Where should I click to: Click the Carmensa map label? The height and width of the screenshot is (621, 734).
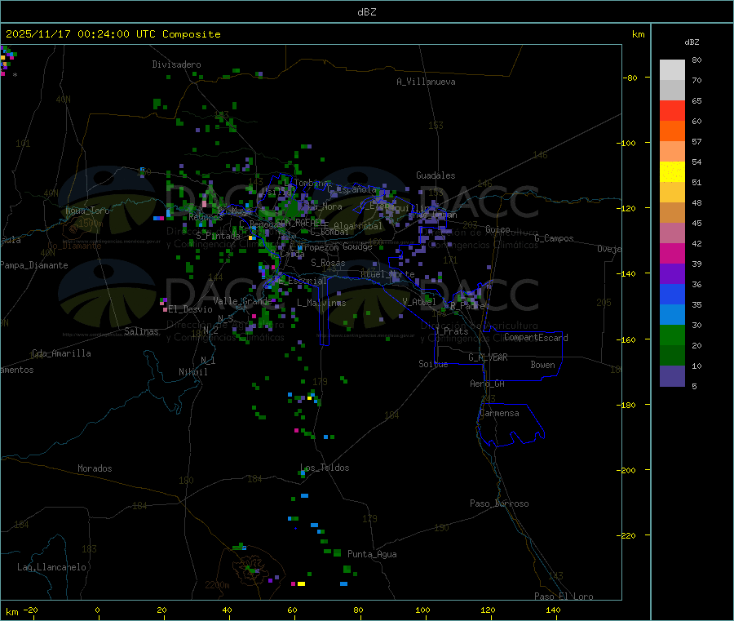(499, 414)
